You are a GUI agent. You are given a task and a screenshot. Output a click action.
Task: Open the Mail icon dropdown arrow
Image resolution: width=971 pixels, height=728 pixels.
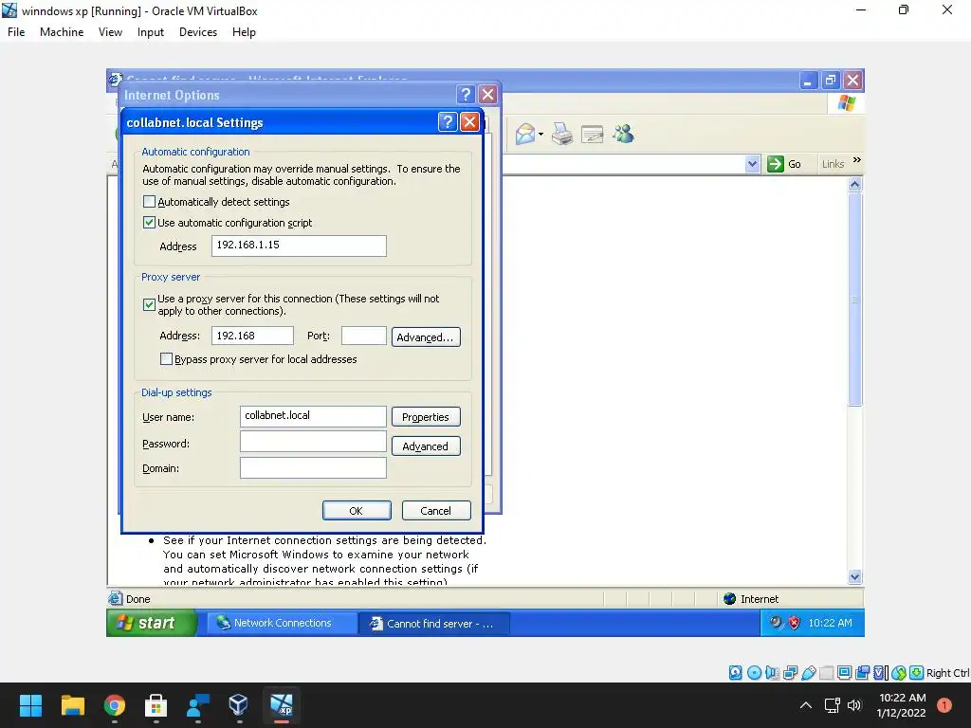click(540, 135)
